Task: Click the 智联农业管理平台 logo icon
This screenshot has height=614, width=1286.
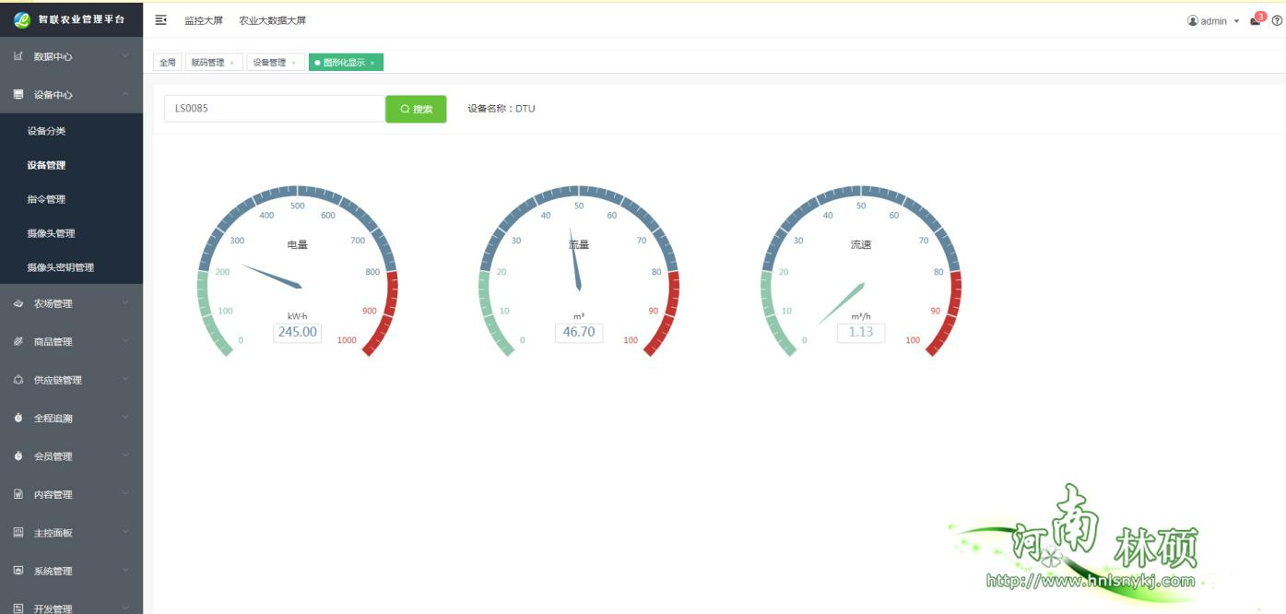Action: click(22, 20)
